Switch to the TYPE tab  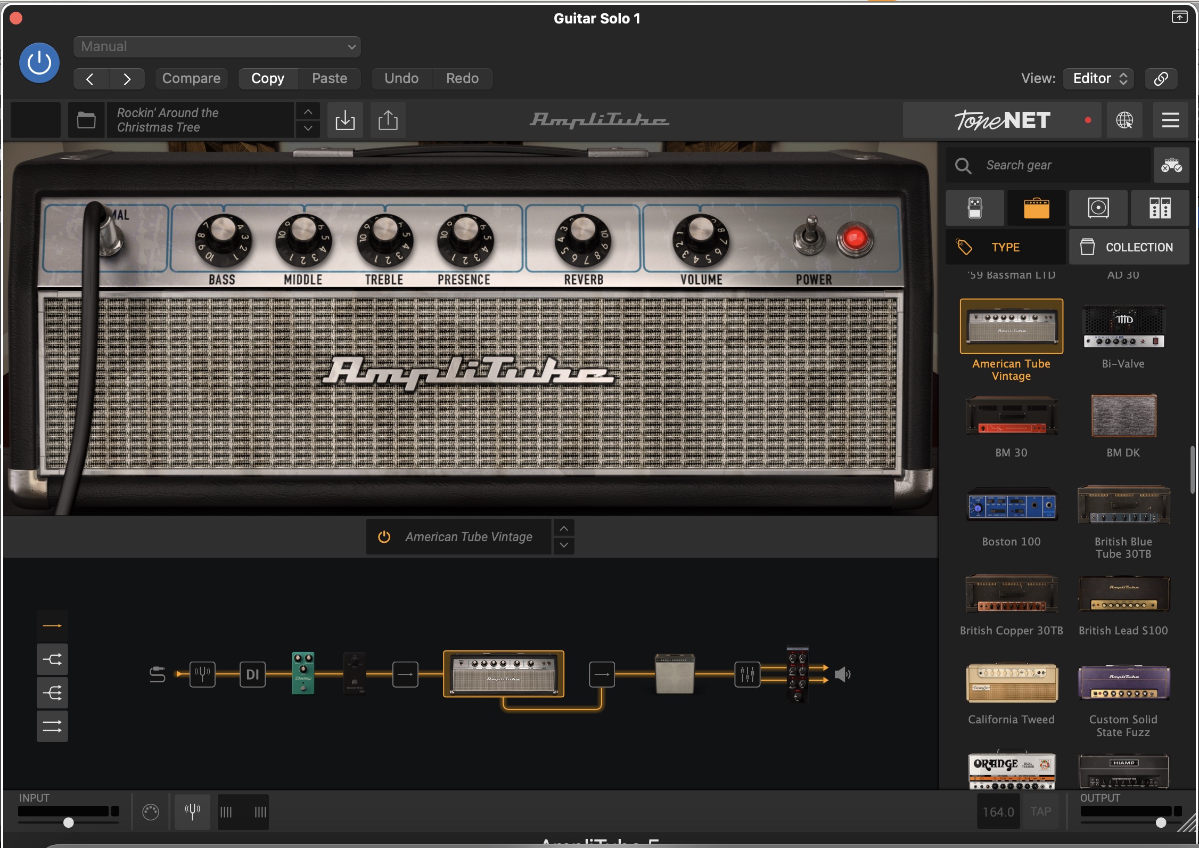[1006, 247]
